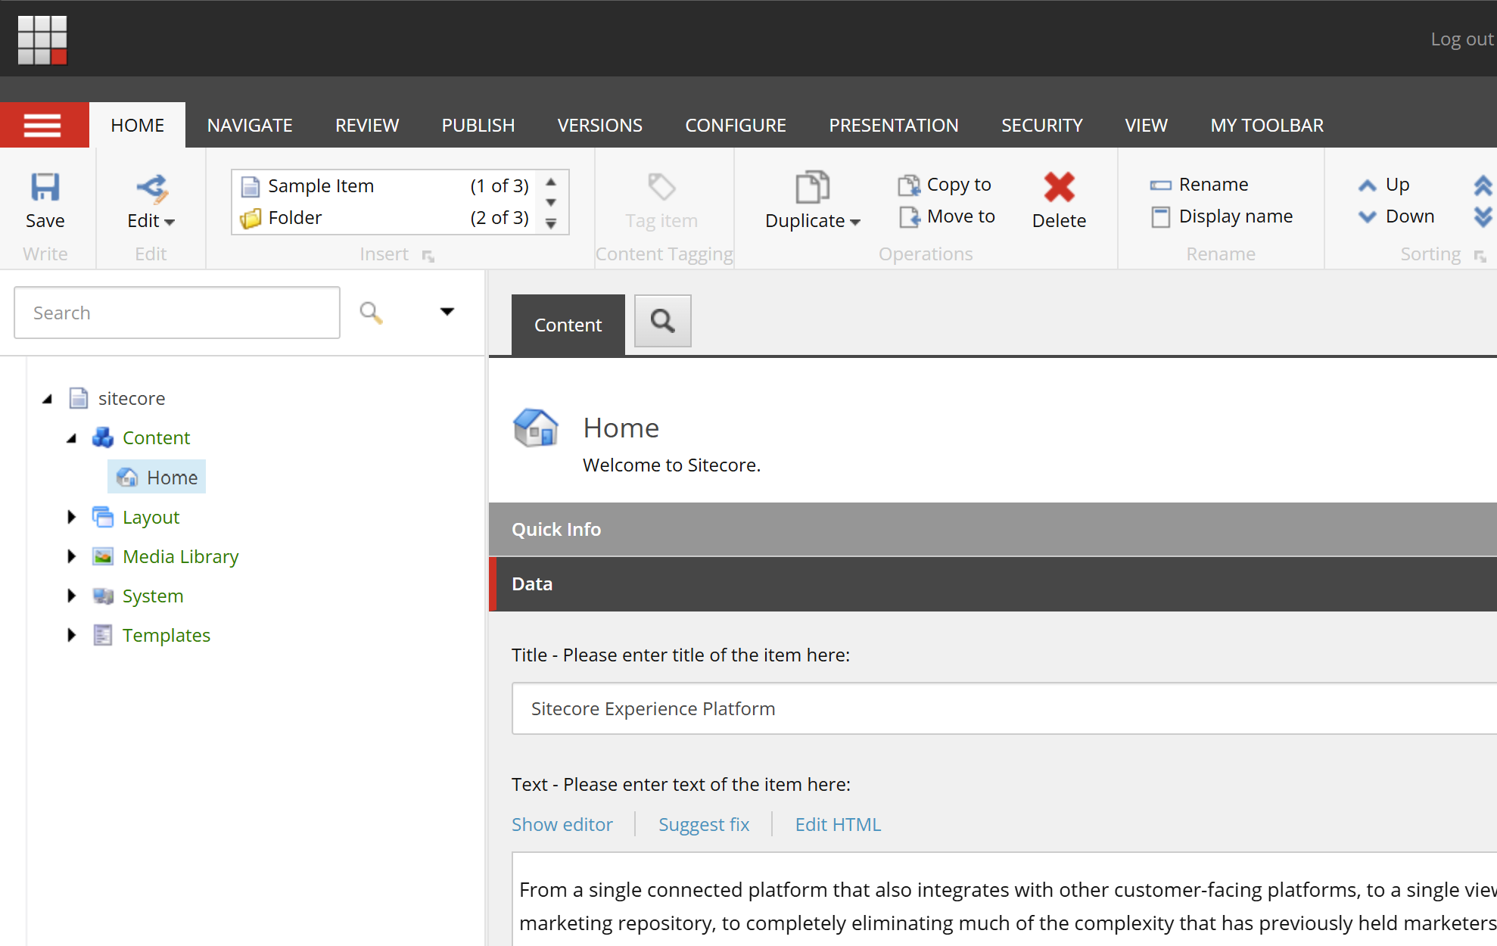The height and width of the screenshot is (946, 1497).
Task: Click the Move to button
Action: point(946,216)
